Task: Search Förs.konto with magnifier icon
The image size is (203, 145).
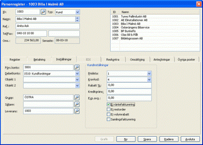Action: pos(77,67)
